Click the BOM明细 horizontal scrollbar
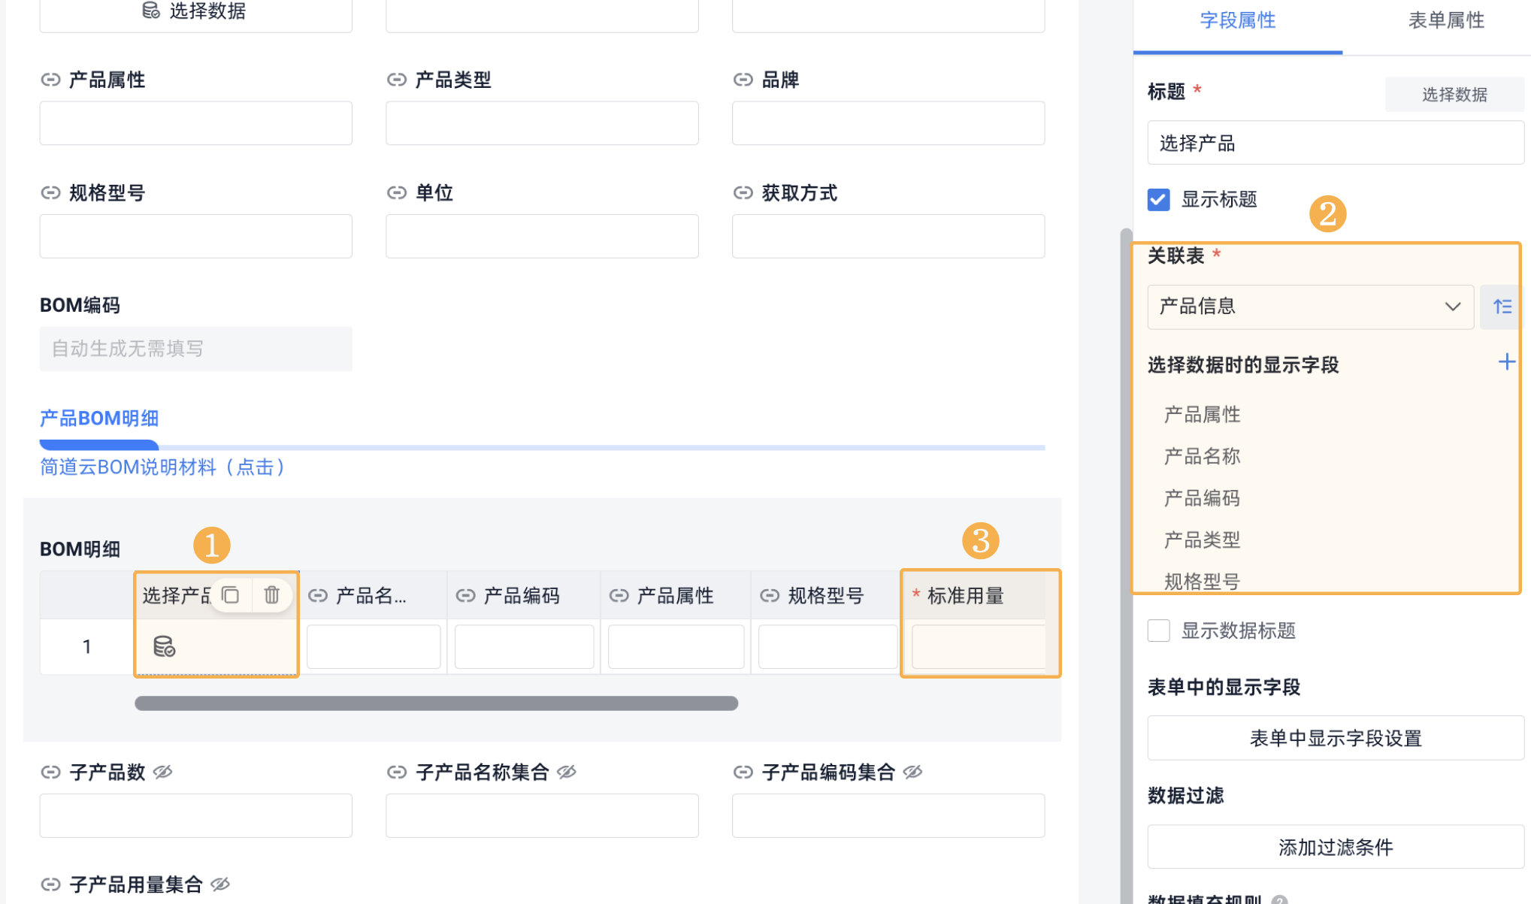 436,703
